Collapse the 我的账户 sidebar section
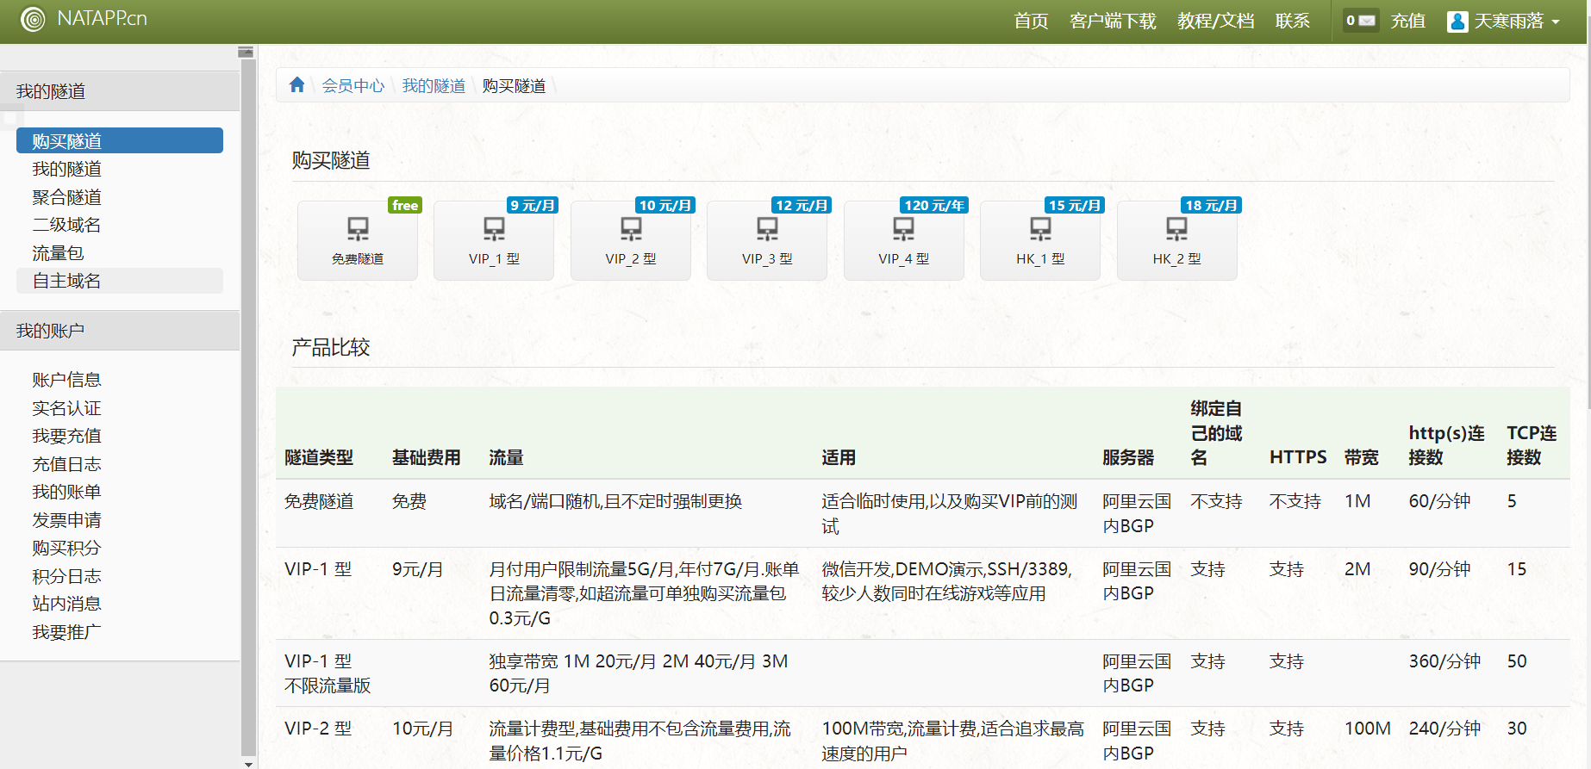Viewport: 1591px width, 769px height. point(120,331)
